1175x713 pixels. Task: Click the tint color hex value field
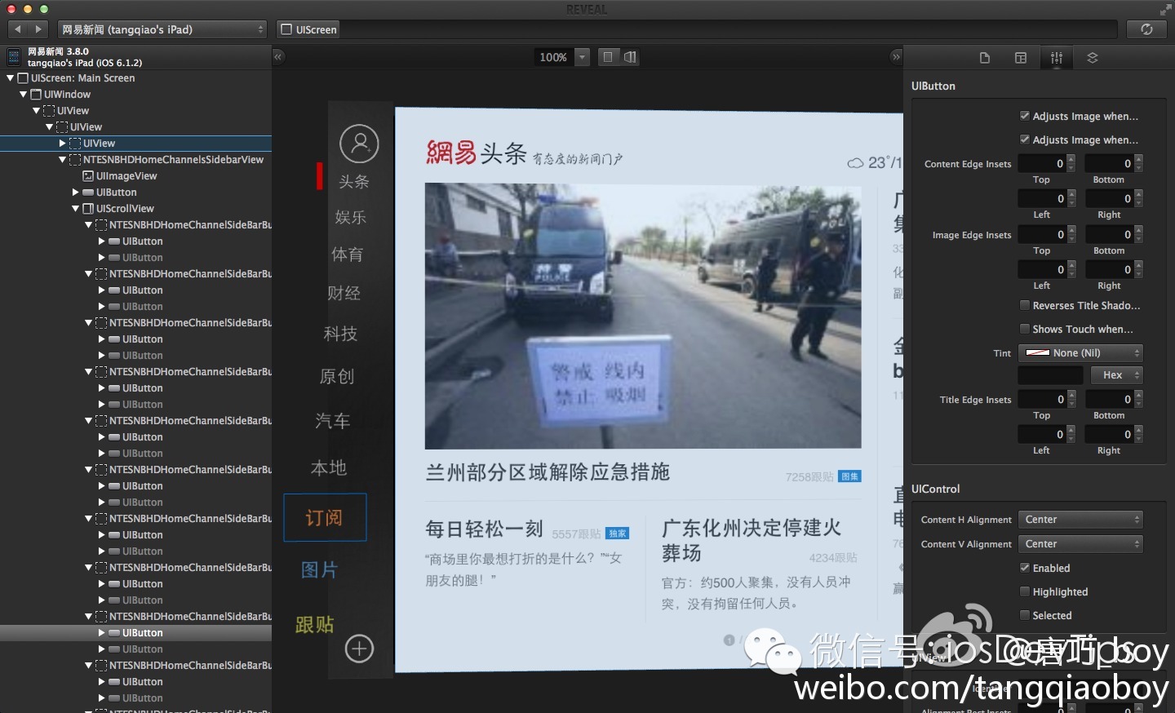(x=1051, y=374)
